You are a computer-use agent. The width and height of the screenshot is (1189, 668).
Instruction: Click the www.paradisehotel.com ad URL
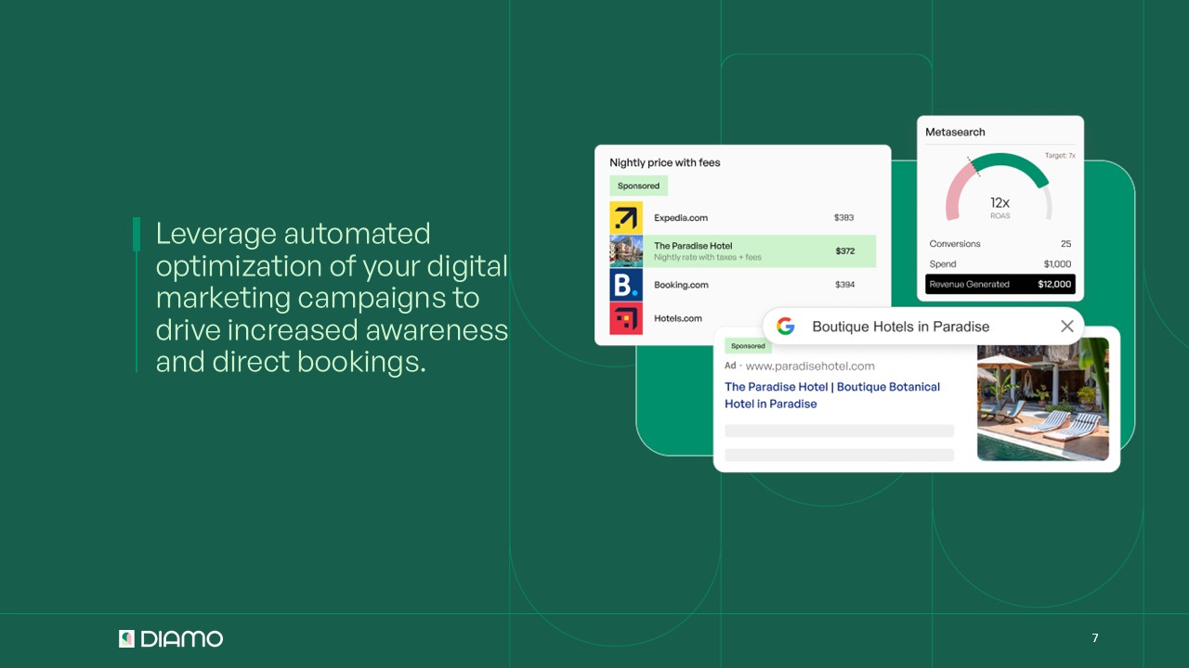coord(810,366)
